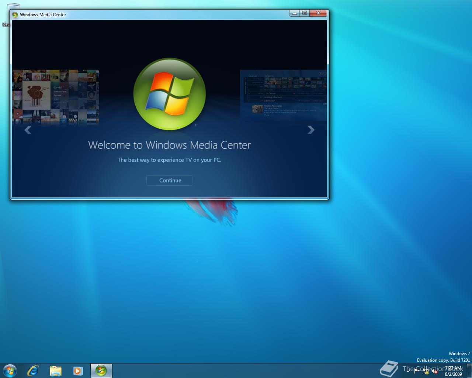472x378 pixels.
Task: Open the Action Center flag icon
Action: pos(417,371)
